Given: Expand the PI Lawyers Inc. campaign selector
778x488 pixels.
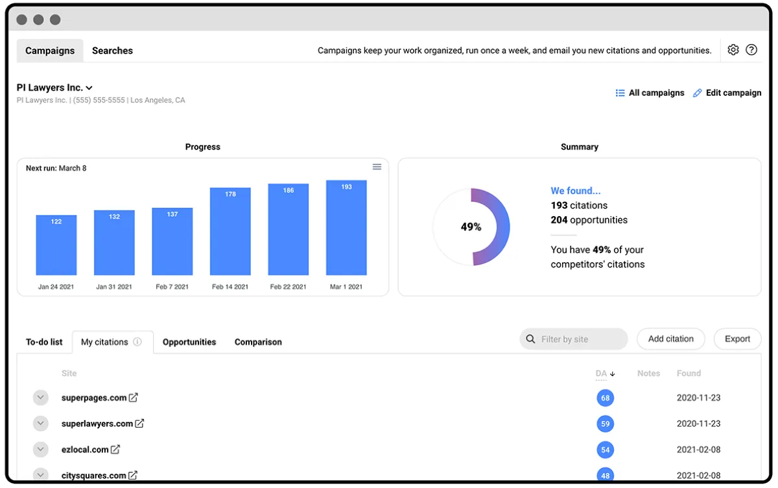Looking at the screenshot, I should (x=89, y=87).
